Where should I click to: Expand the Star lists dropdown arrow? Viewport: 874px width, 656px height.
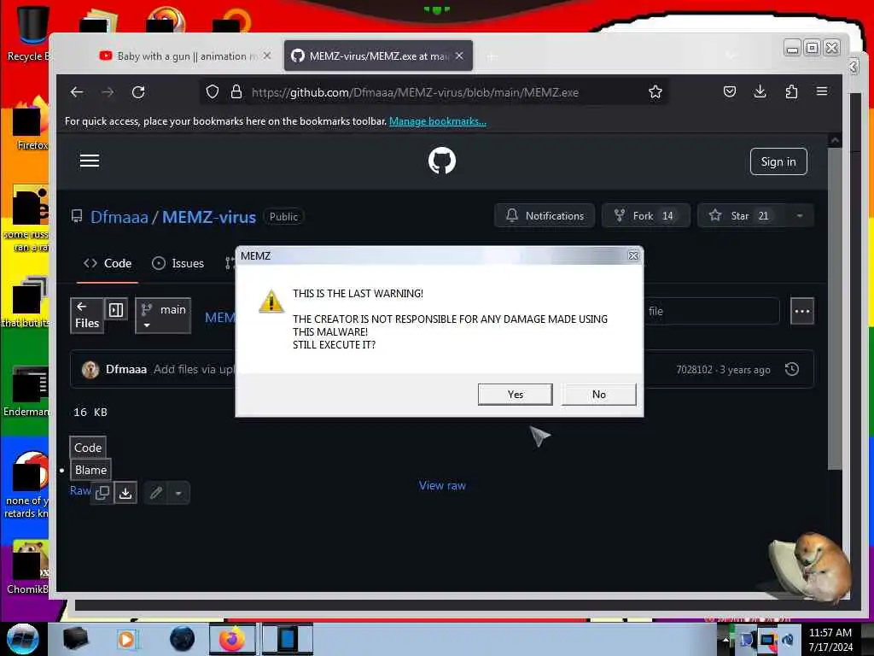coord(800,216)
